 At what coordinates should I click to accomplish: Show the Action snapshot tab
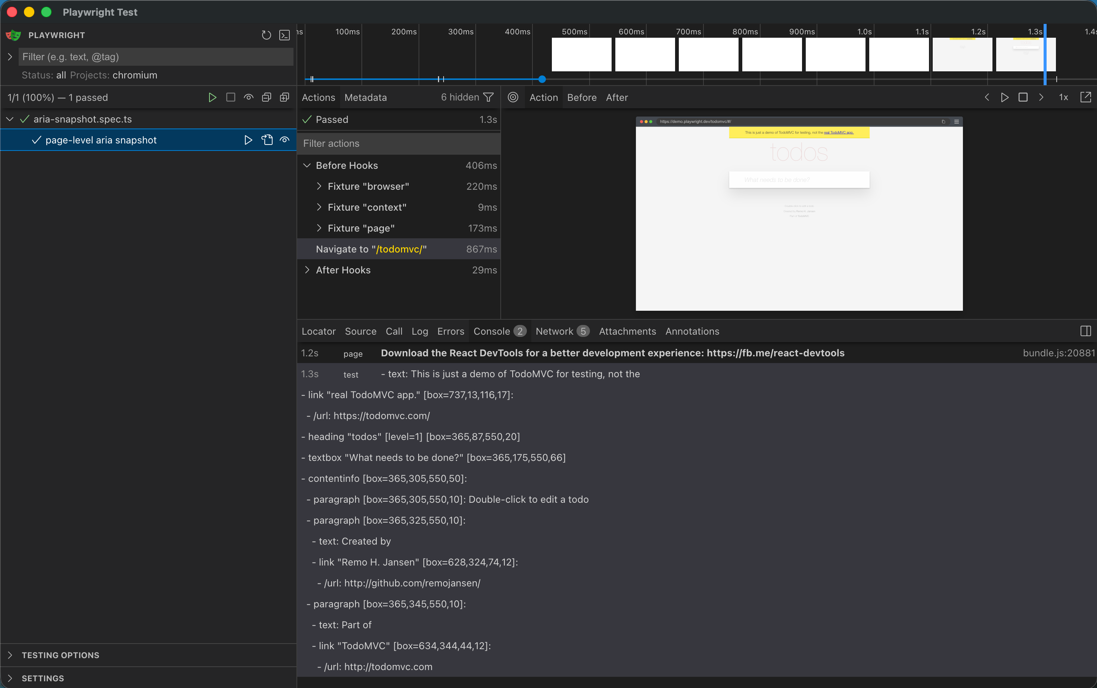pyautogui.click(x=544, y=97)
